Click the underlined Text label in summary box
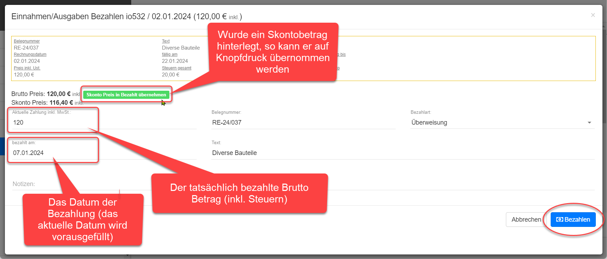This screenshot has height=259, width=607. pos(166,41)
